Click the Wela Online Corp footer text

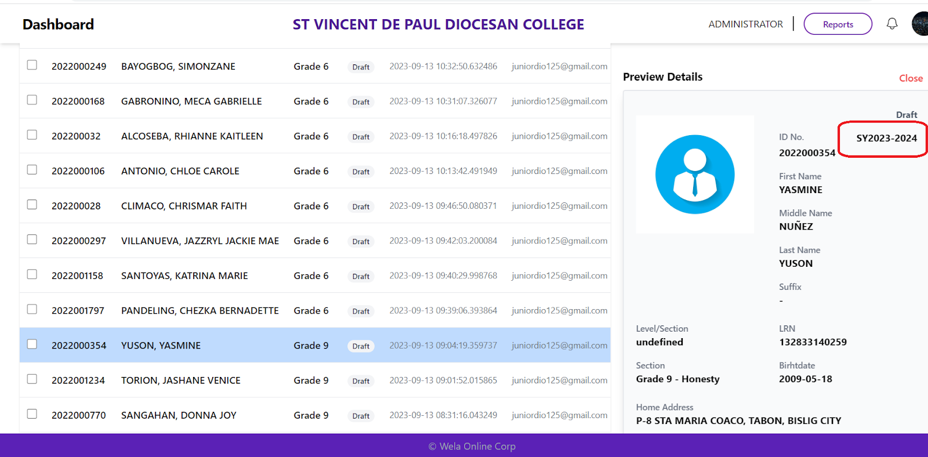click(x=472, y=446)
